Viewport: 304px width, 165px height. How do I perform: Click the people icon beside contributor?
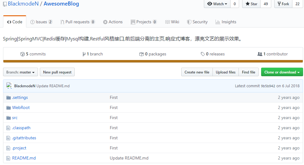coord(260,54)
